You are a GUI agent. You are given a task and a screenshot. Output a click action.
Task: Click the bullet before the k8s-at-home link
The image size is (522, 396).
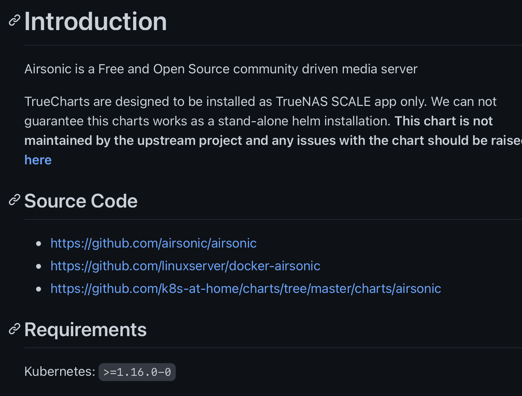coord(39,289)
